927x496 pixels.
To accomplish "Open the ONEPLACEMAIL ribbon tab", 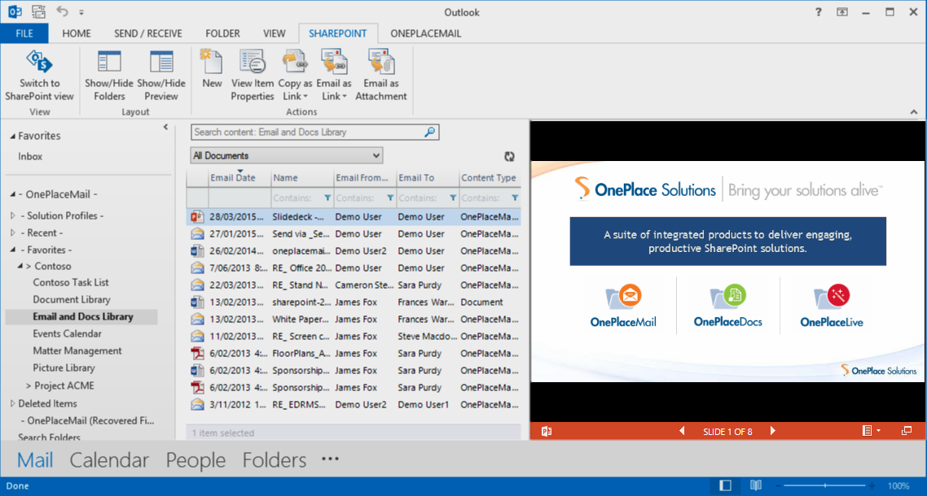I will pyautogui.click(x=425, y=33).
